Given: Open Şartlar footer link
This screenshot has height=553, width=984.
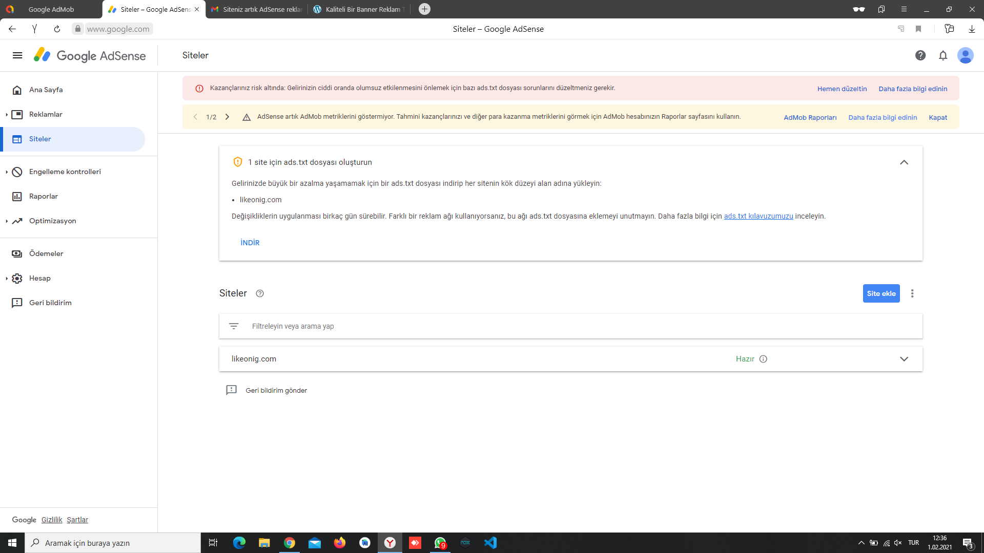Looking at the screenshot, I should [77, 520].
